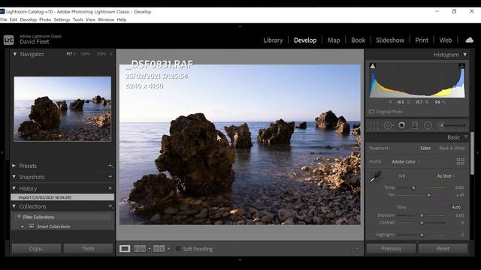Add a new preset with plus icon
The image size is (481, 270).
click(110, 166)
